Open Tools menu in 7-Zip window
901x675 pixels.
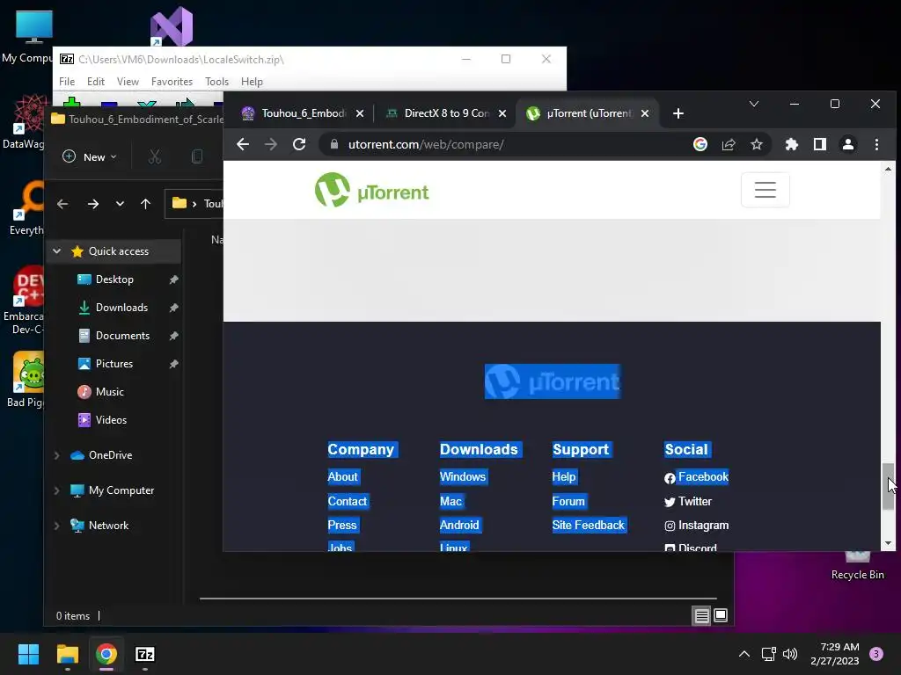point(216,82)
